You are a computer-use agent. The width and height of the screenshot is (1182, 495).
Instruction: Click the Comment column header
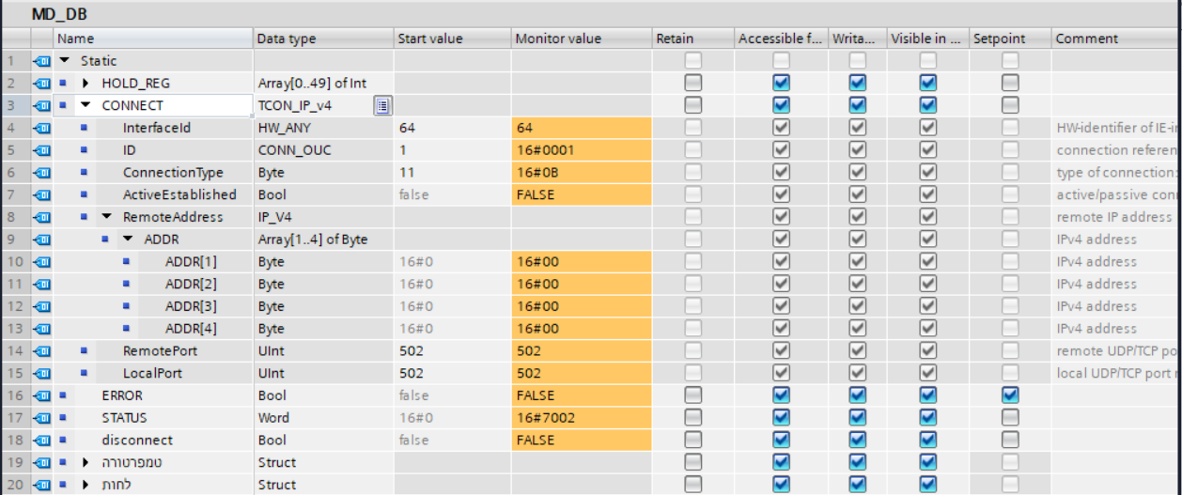1086,39
